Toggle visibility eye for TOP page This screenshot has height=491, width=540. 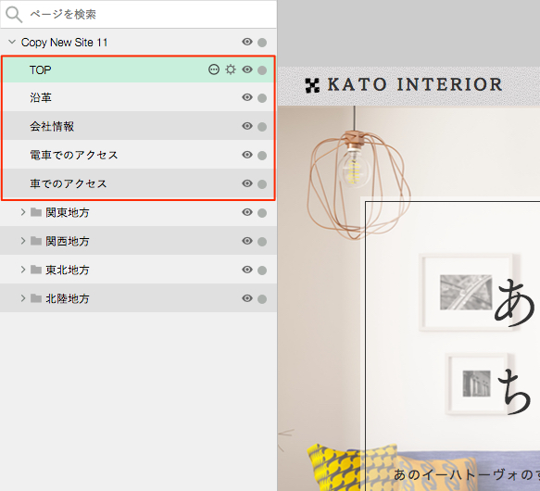pyautogui.click(x=247, y=69)
